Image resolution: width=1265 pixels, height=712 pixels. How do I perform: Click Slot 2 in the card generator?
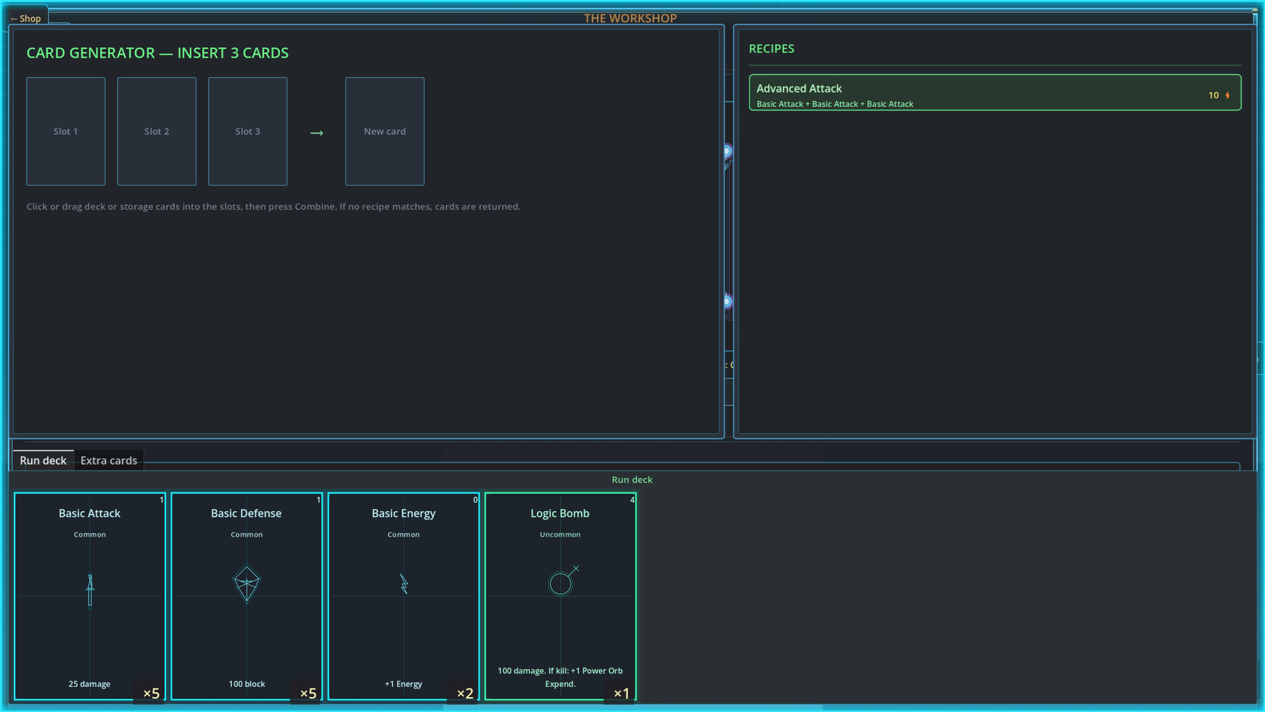point(156,131)
